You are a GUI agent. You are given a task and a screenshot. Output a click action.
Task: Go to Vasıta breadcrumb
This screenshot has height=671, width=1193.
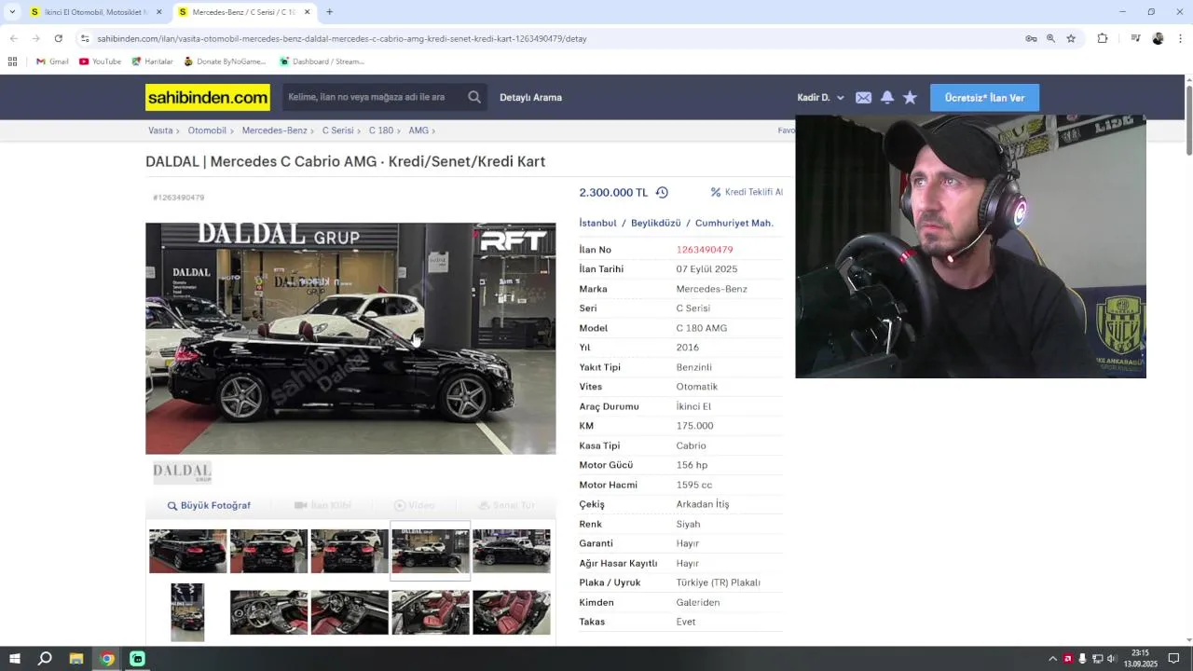[x=160, y=130]
